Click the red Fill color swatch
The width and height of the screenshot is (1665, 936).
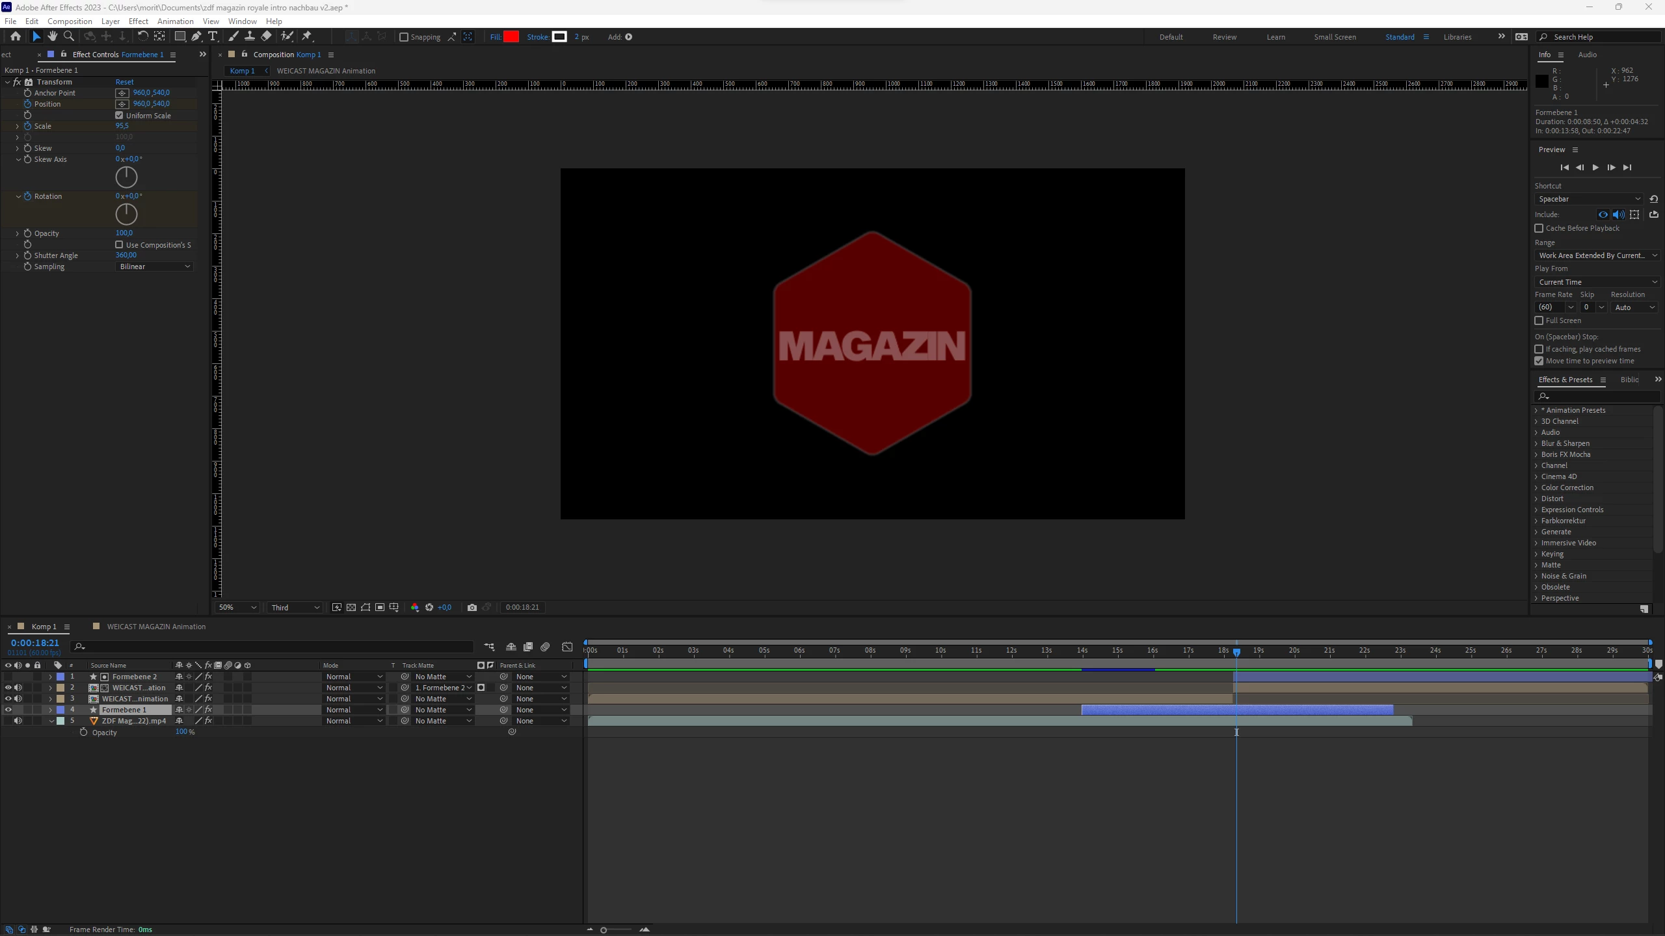511,37
